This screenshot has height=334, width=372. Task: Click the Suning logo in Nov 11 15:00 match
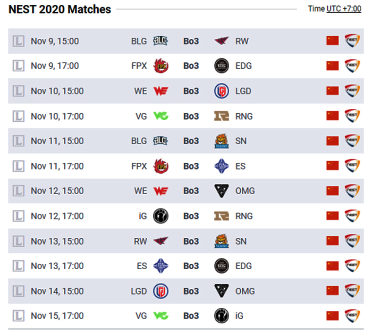222,141
